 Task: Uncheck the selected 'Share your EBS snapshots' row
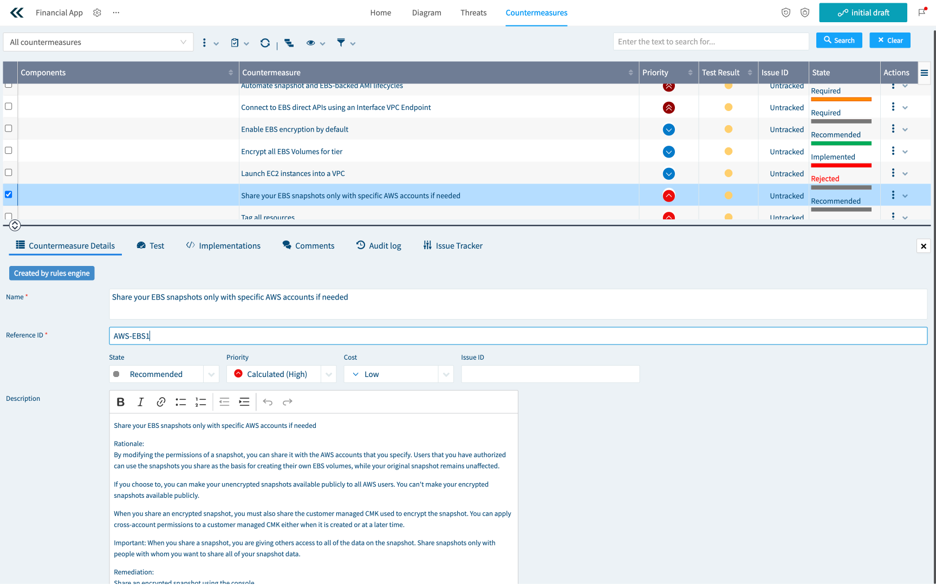(9, 194)
